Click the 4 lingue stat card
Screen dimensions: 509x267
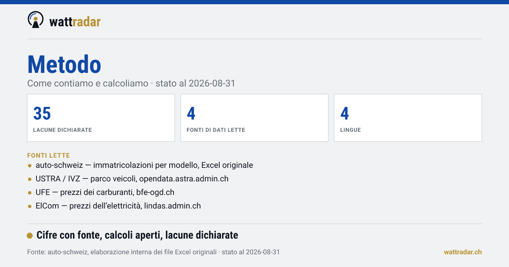point(408,118)
